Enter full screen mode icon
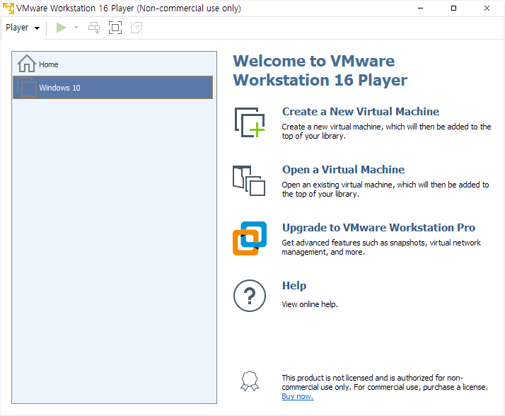This screenshot has height=416, width=505. (115, 28)
